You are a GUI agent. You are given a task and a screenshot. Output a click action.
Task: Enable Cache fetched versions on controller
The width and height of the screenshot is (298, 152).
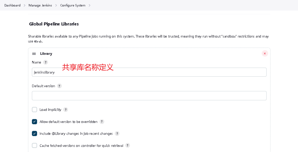pyautogui.click(x=34, y=146)
